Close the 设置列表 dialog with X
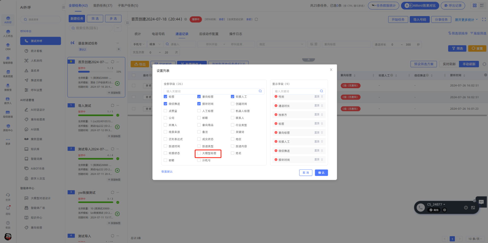This screenshot has width=488, height=243. pyautogui.click(x=331, y=70)
